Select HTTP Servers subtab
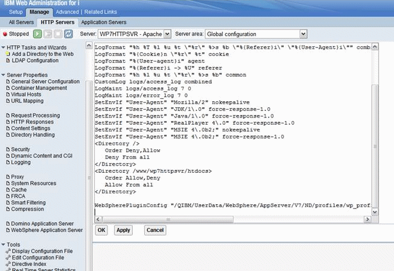394x271 pixels. pos(57,22)
